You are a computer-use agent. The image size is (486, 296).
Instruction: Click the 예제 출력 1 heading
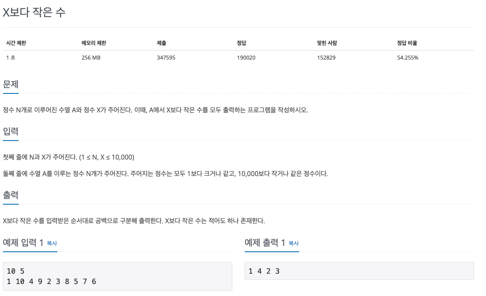(x=264, y=243)
